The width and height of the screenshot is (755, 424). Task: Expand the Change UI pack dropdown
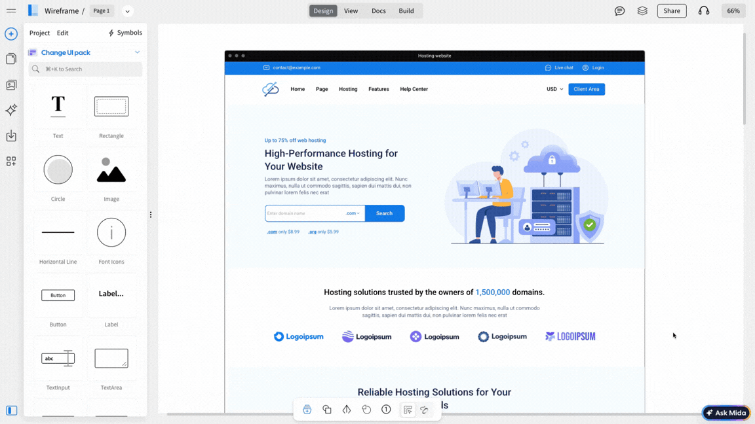click(137, 52)
